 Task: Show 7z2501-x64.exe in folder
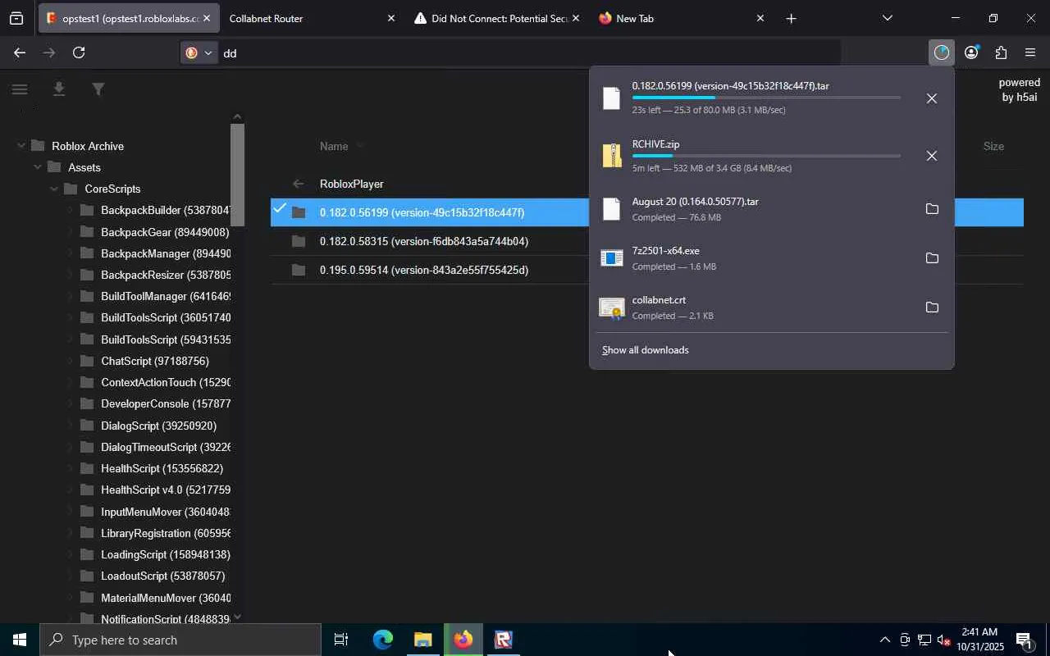click(x=932, y=258)
